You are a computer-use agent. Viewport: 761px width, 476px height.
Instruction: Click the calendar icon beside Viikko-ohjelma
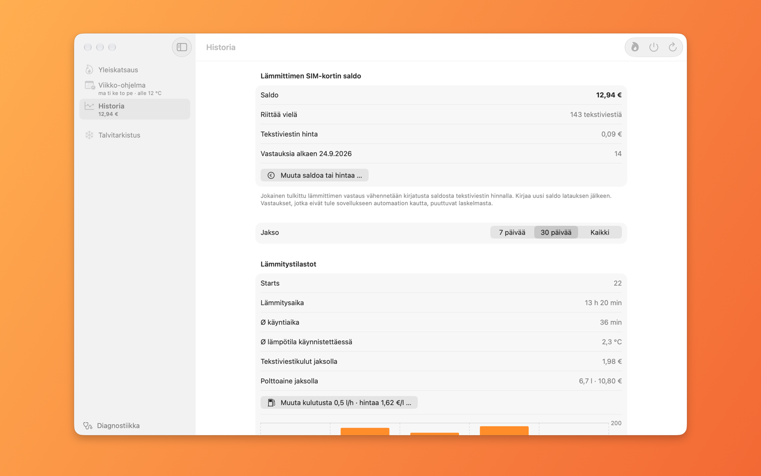[89, 86]
